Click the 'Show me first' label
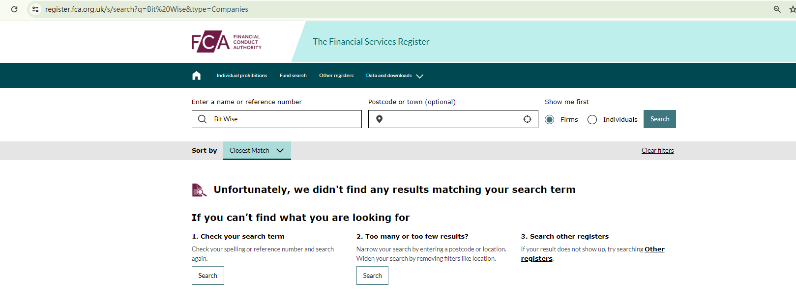Viewport: 796px width, 301px height. click(x=567, y=102)
